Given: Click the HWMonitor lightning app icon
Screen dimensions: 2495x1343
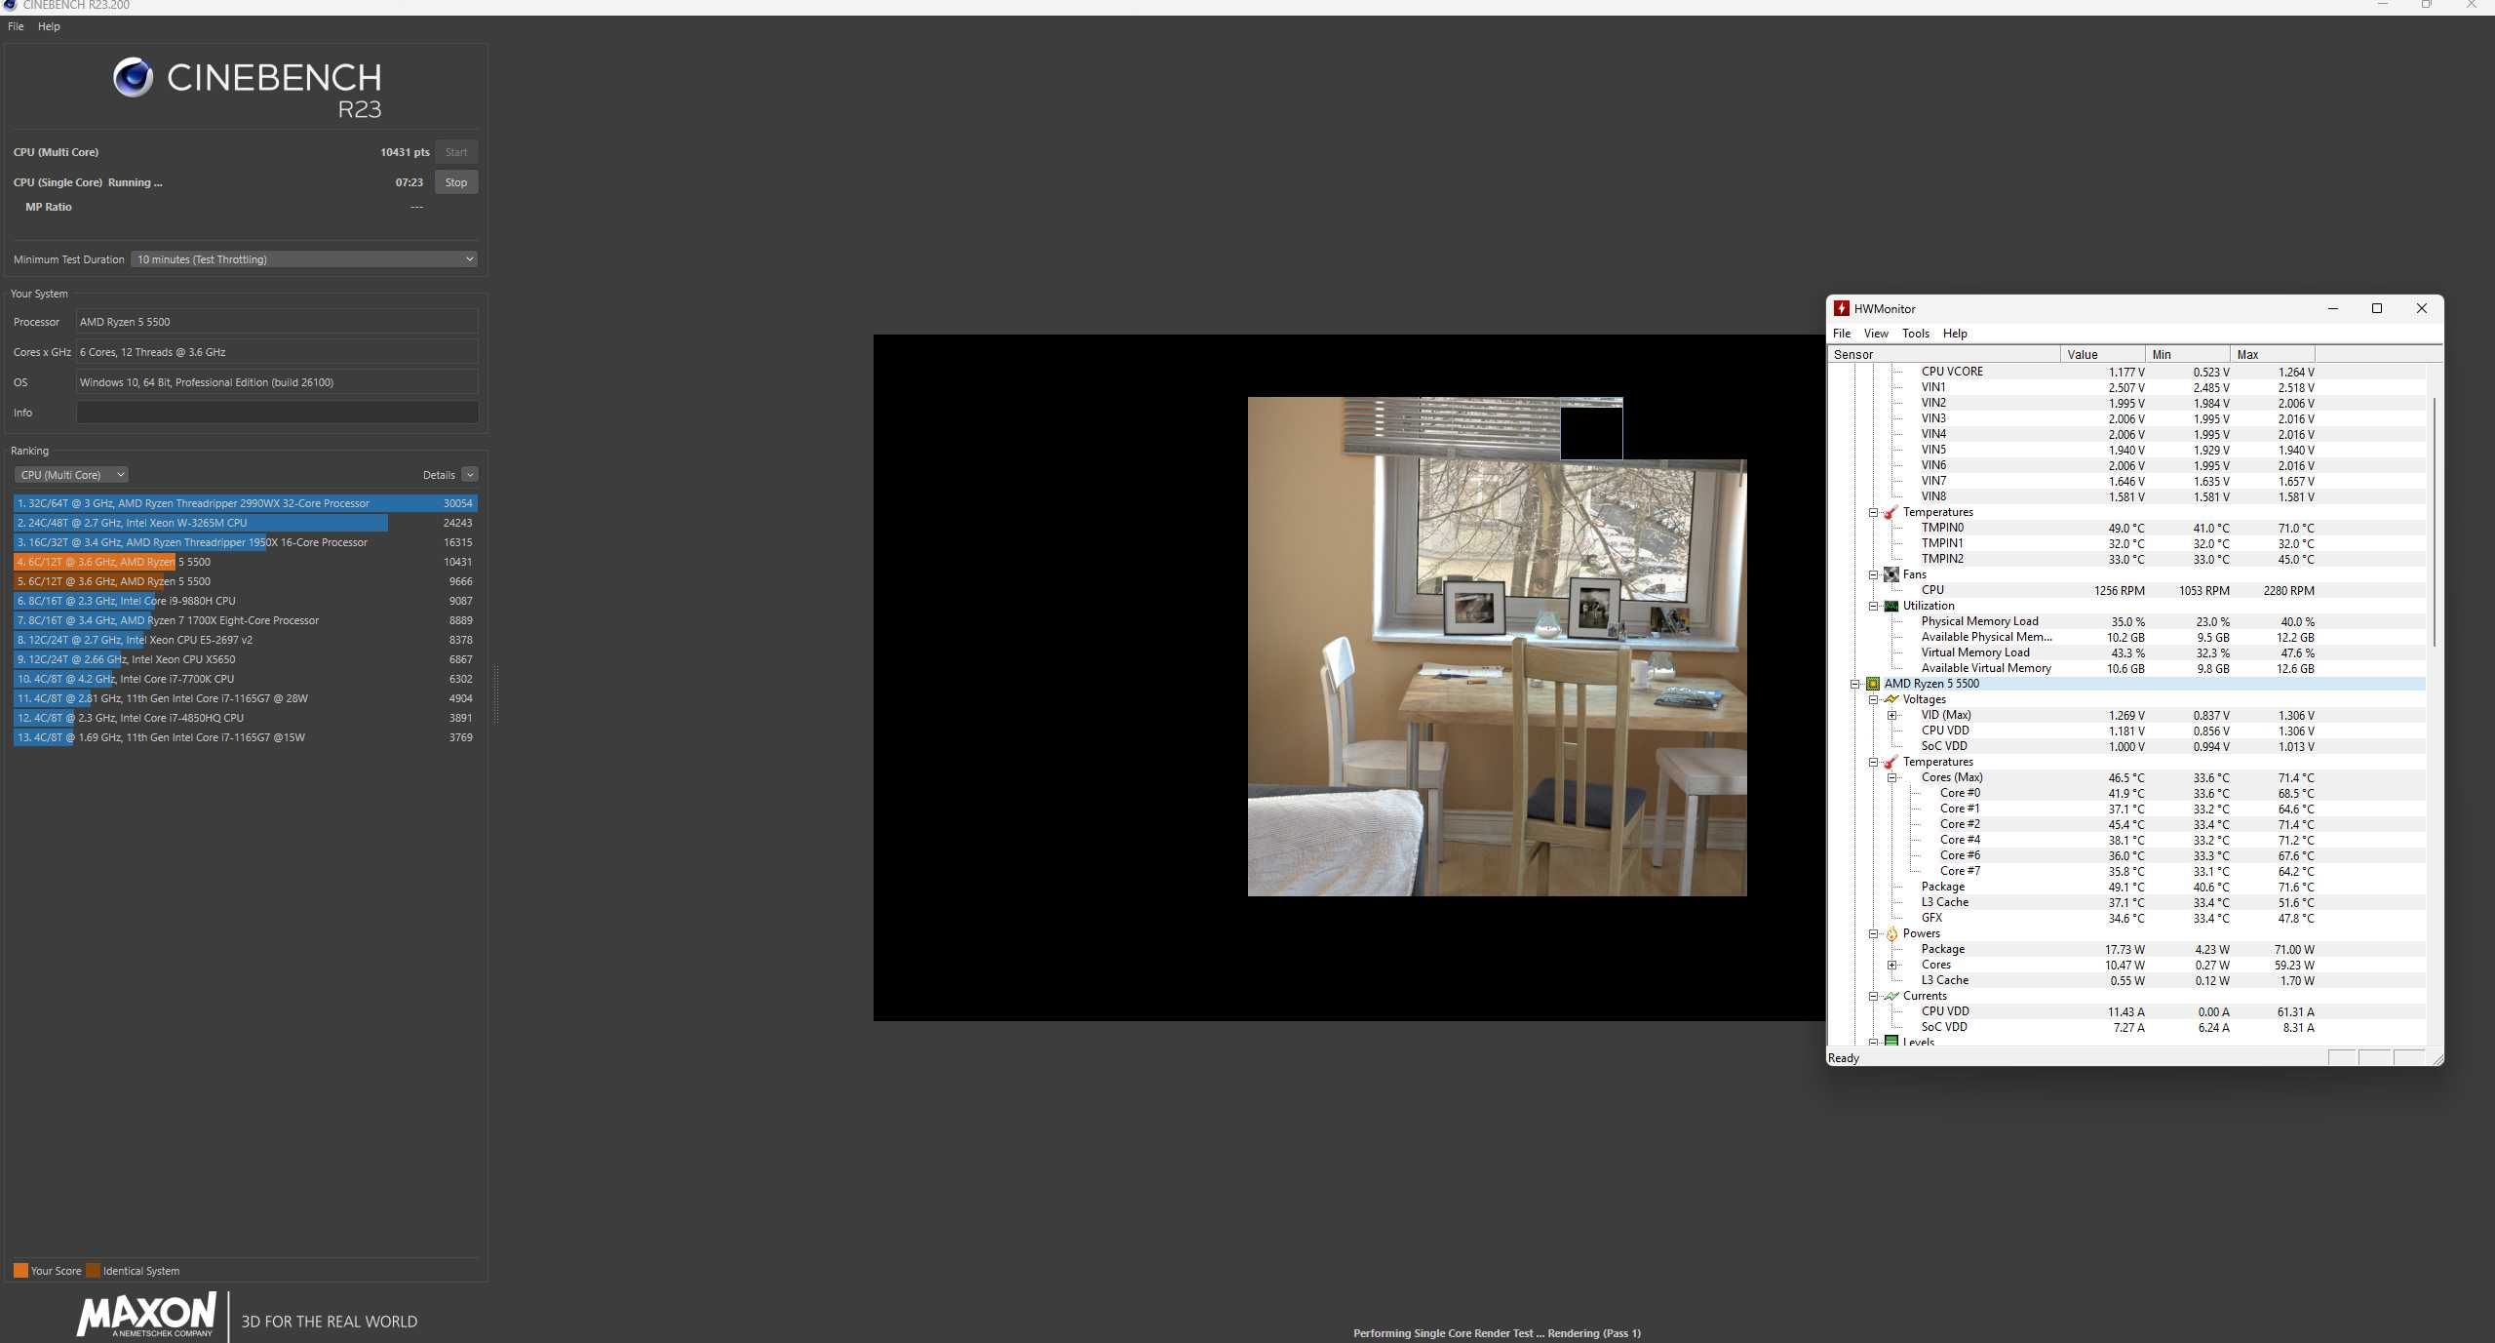Looking at the screenshot, I should [x=1841, y=308].
